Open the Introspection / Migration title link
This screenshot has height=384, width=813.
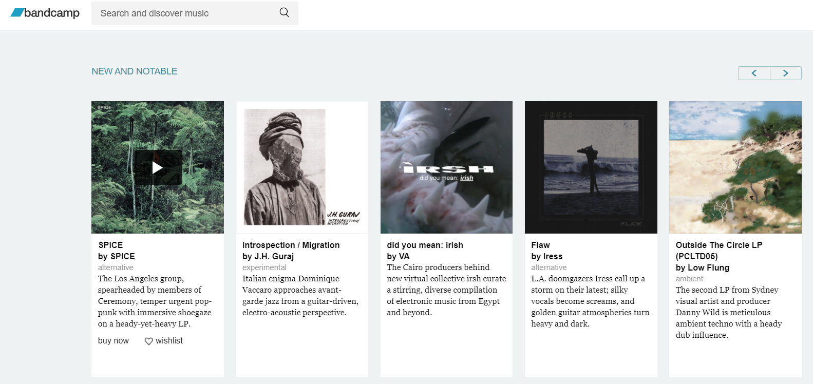click(x=291, y=245)
